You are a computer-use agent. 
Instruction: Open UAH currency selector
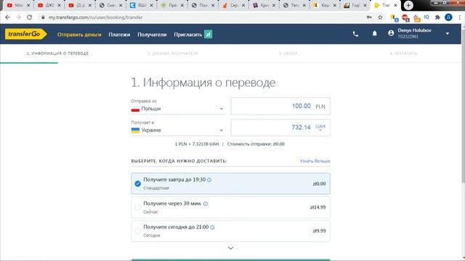(x=320, y=128)
